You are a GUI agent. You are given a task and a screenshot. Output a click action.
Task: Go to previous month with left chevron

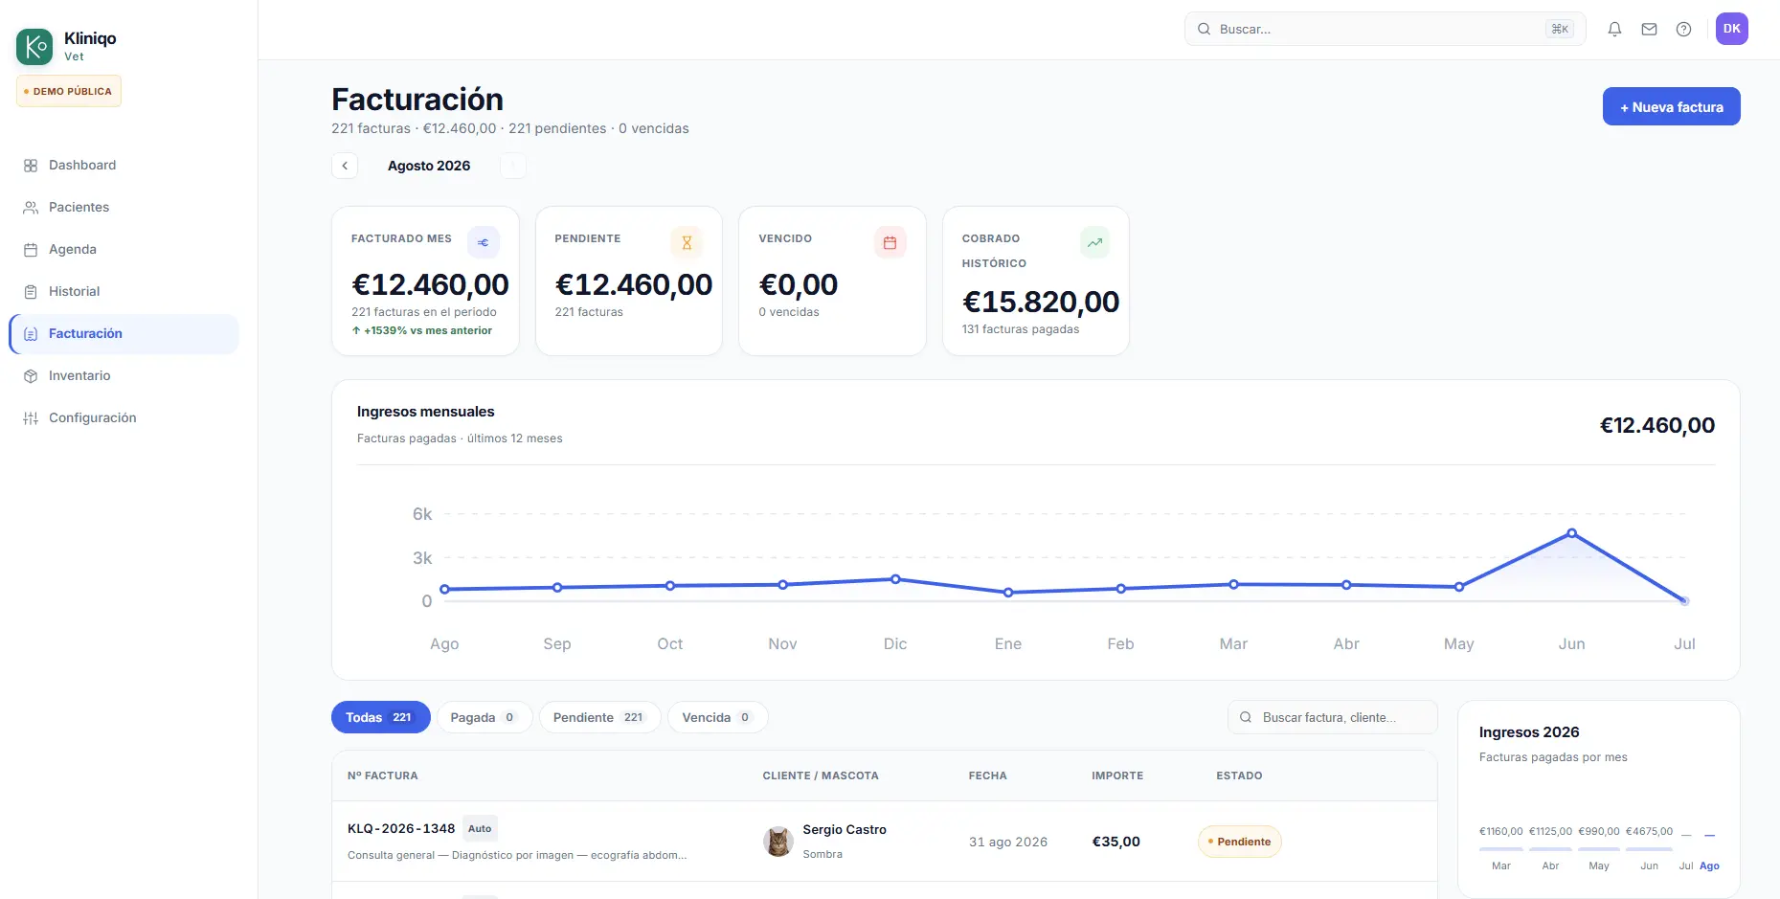coord(345,166)
